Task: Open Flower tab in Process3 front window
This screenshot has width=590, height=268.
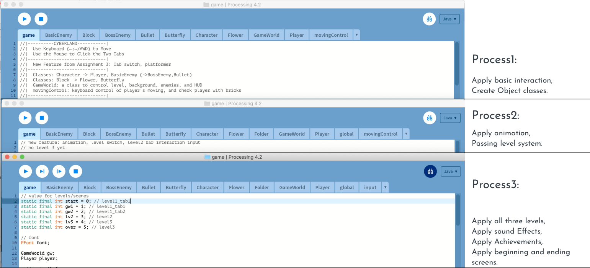Action: (x=237, y=187)
